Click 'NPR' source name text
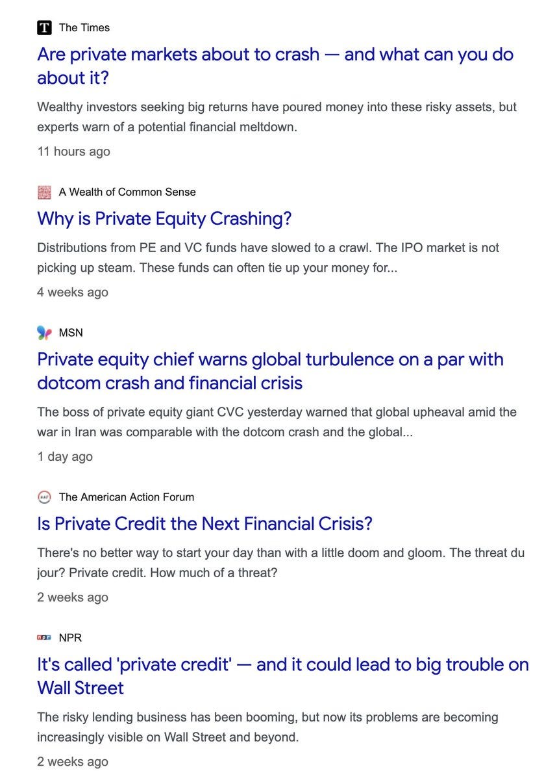The height and width of the screenshot is (780, 544). [x=70, y=638]
